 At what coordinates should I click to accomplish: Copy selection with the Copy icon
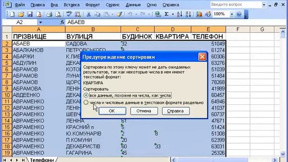pos(97,14)
